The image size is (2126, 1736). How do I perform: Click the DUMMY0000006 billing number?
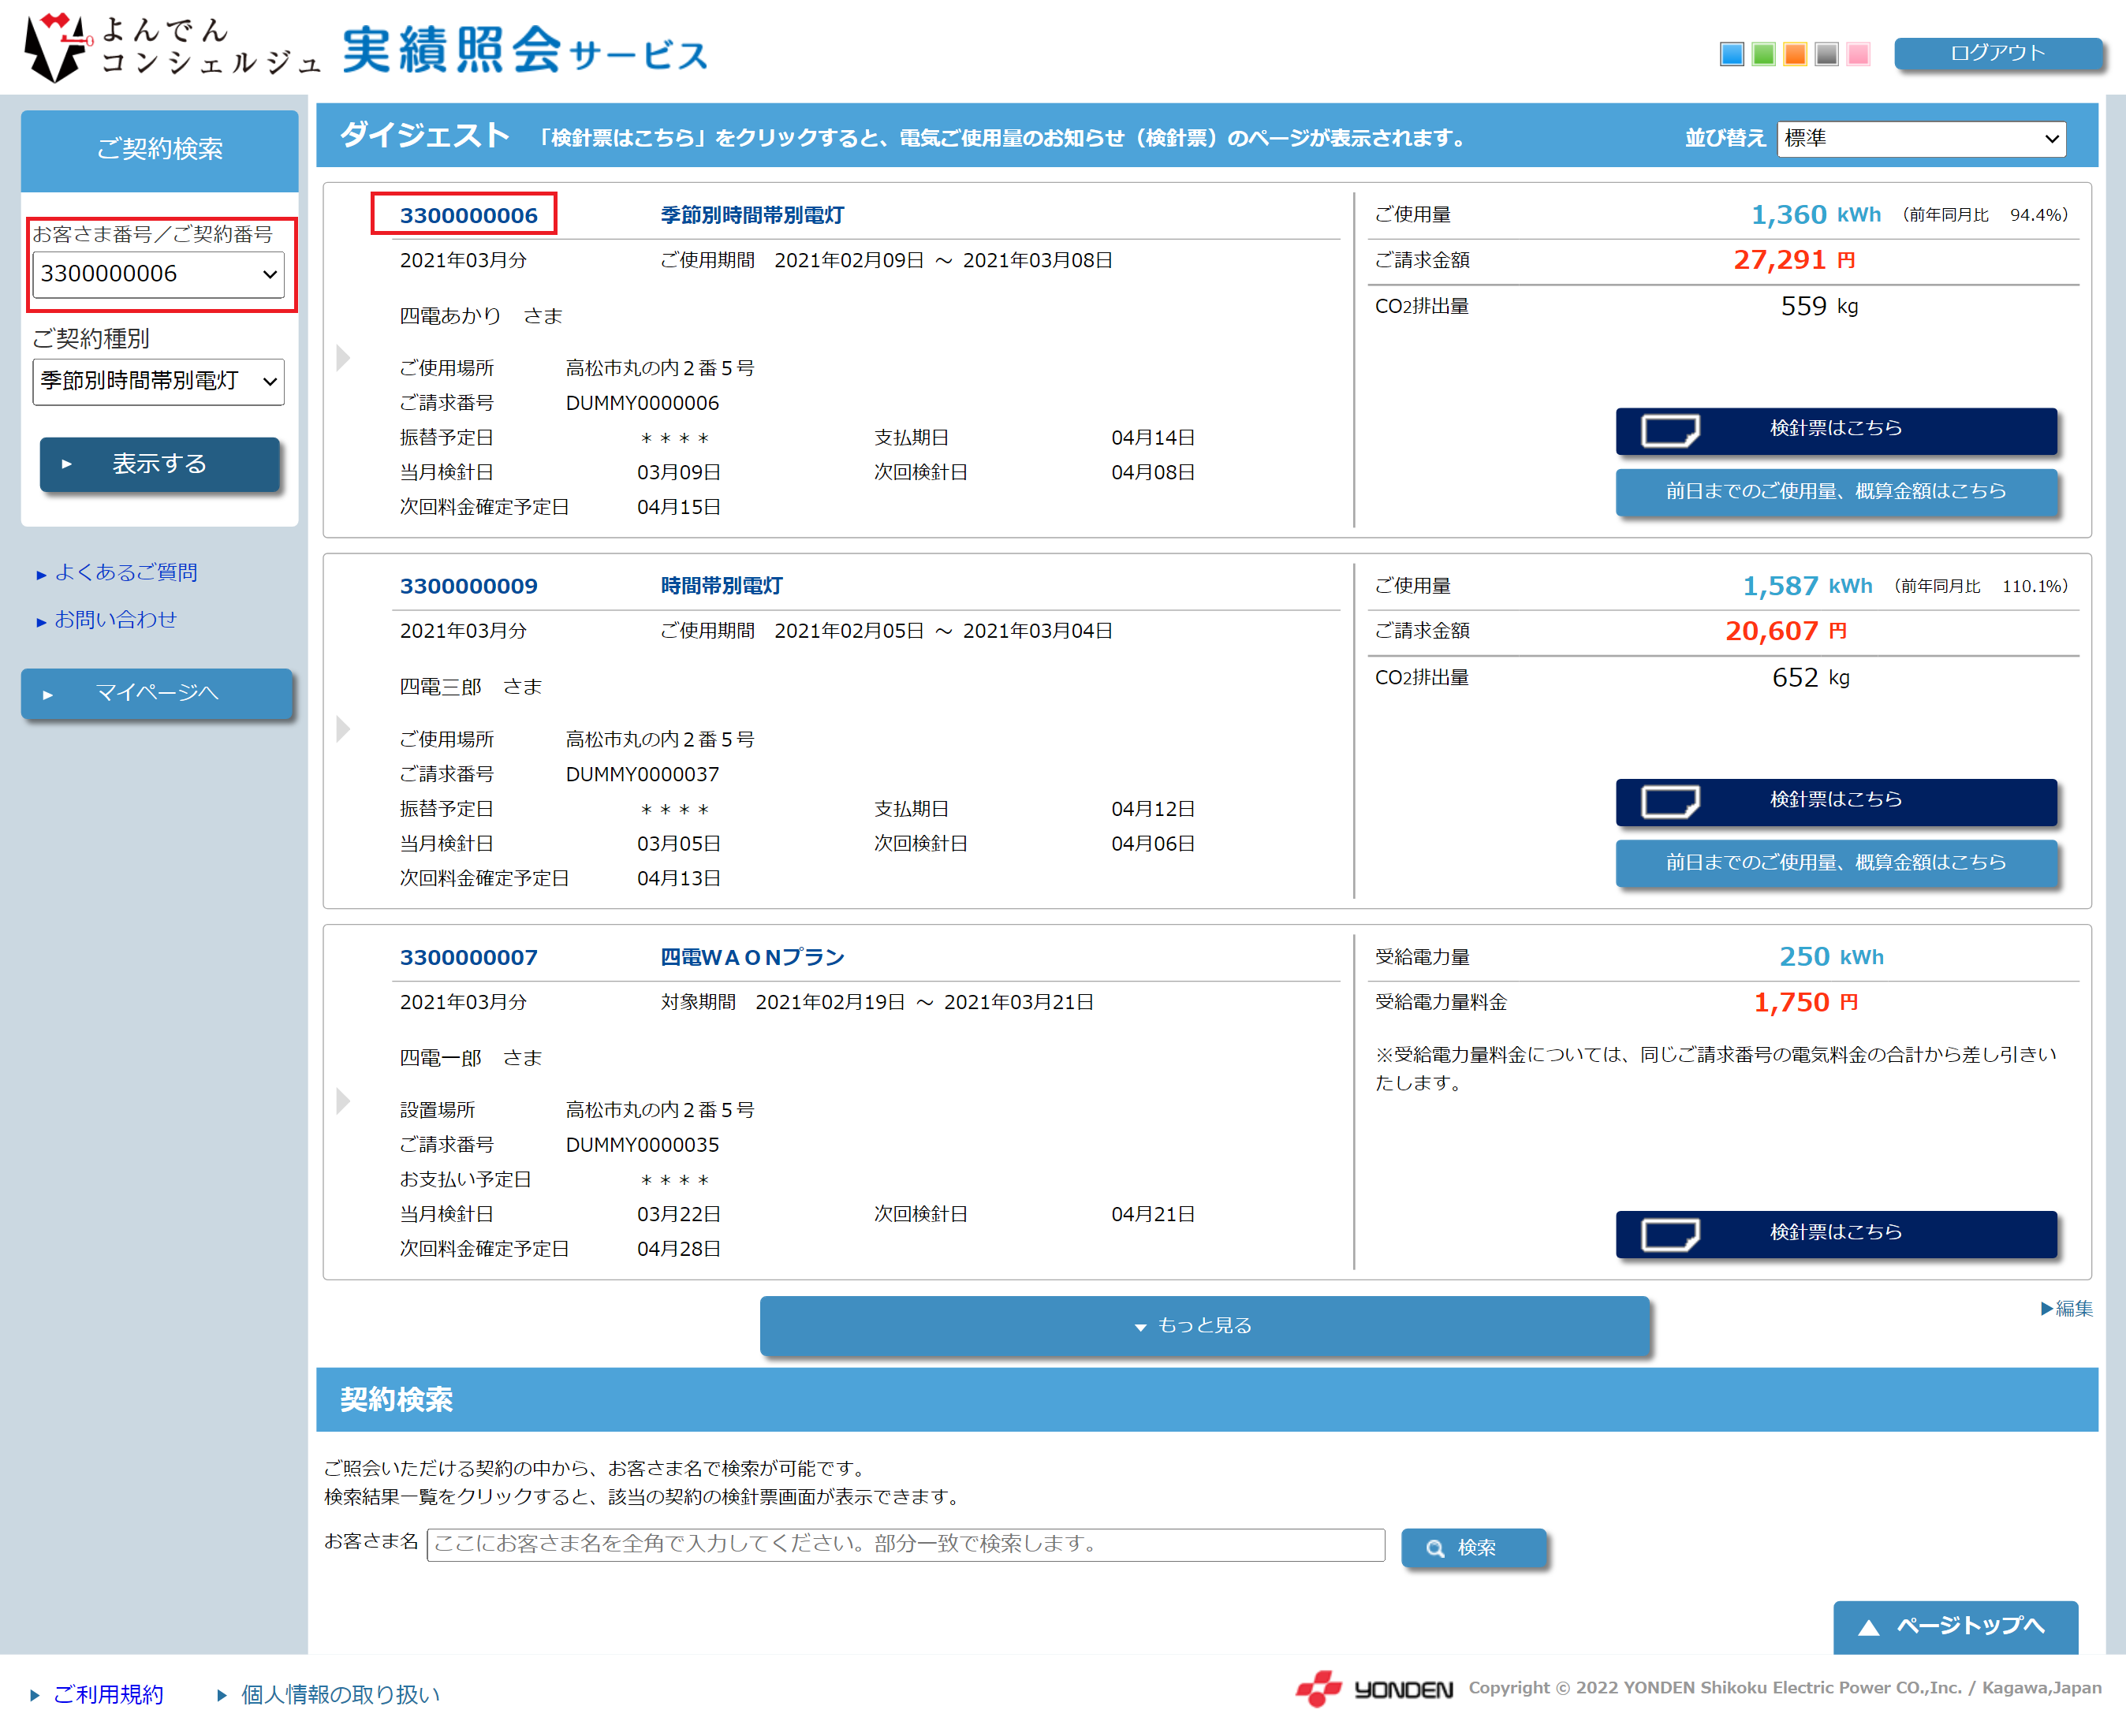(642, 403)
